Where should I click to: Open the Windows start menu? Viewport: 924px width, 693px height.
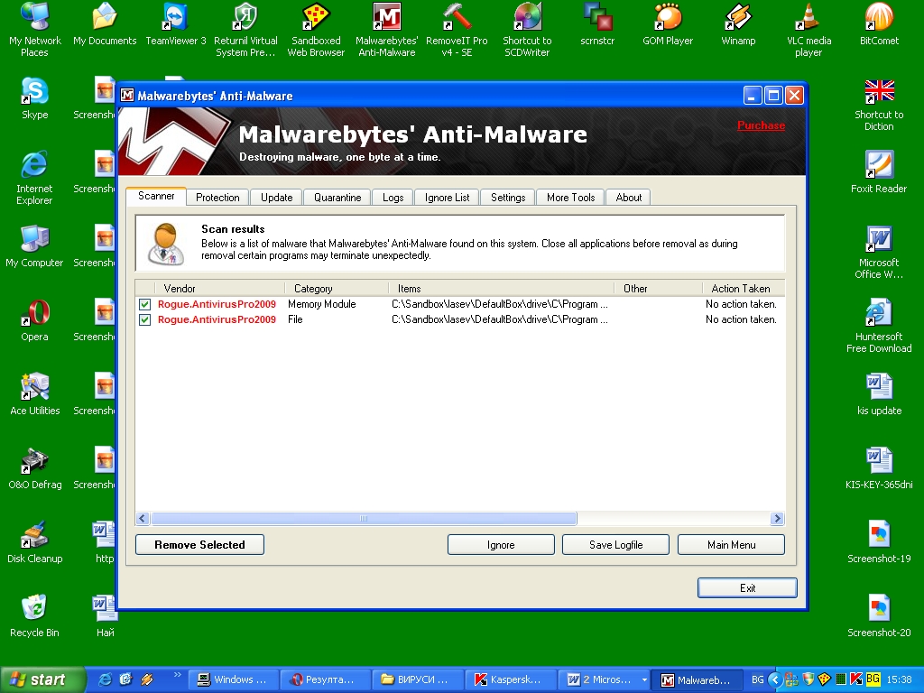(x=42, y=679)
